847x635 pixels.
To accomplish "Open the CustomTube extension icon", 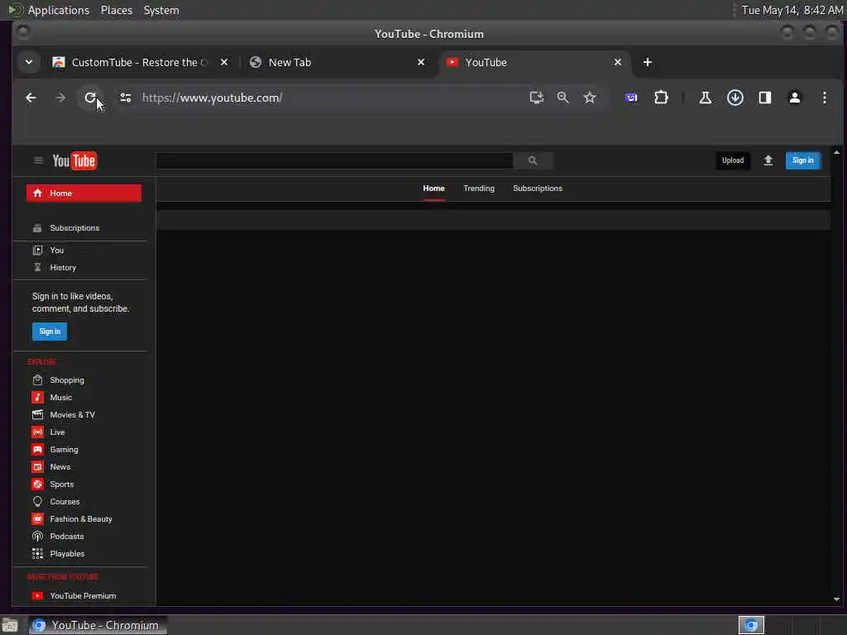I will tap(631, 98).
